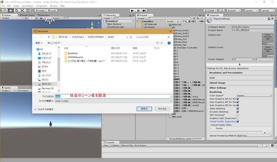Enable GPU Skinning checkbox
The image size is (277, 162).
238,115
